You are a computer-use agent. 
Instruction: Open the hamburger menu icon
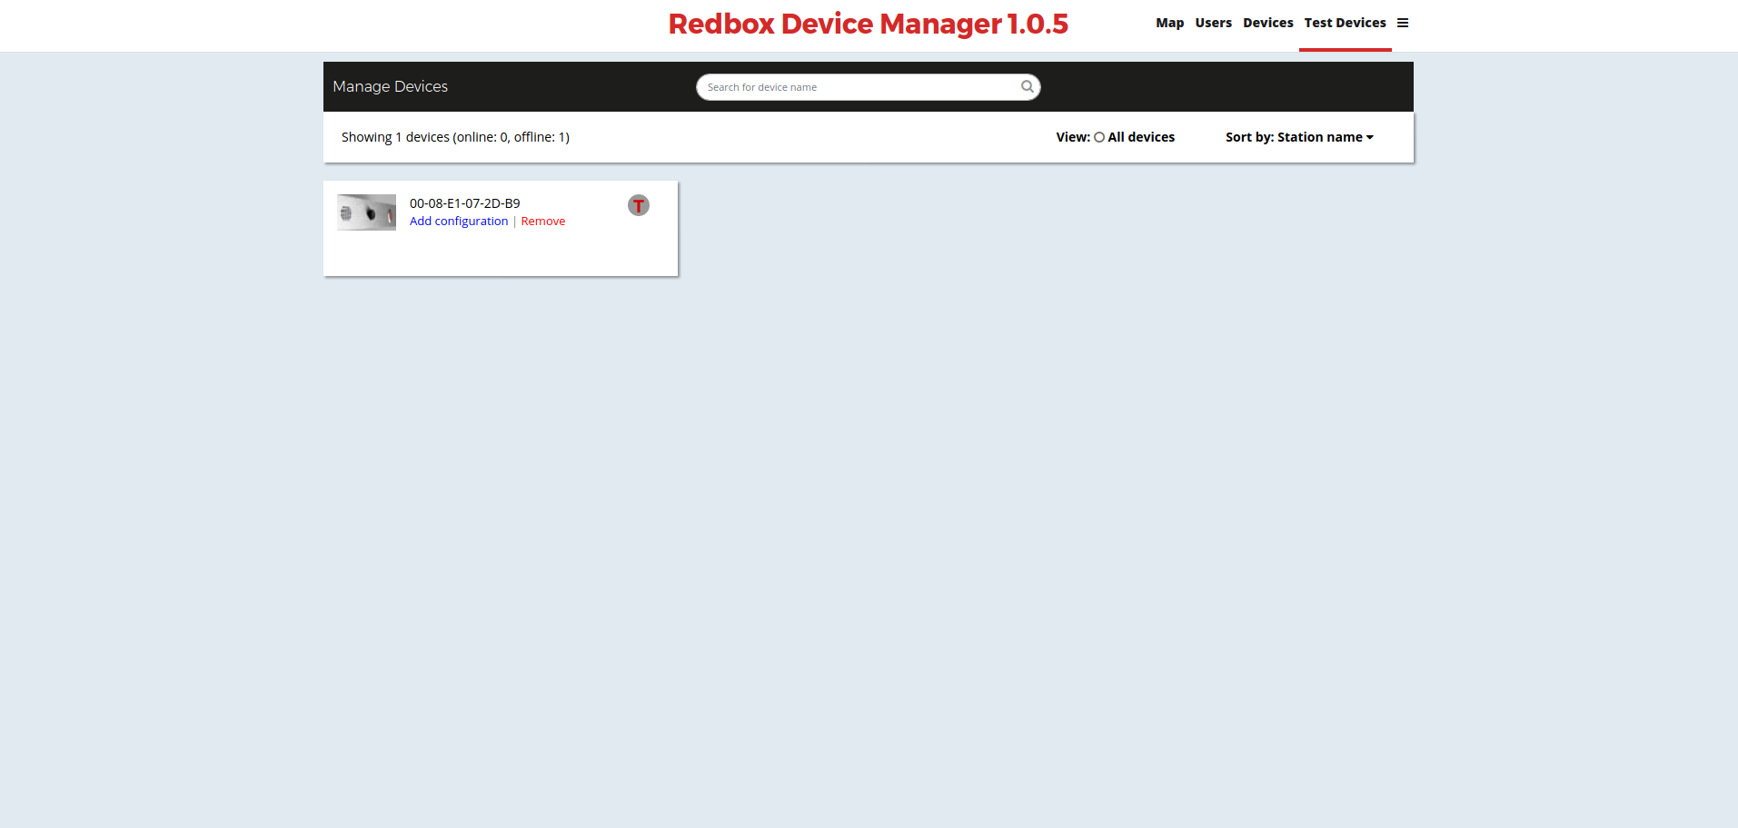click(1403, 23)
